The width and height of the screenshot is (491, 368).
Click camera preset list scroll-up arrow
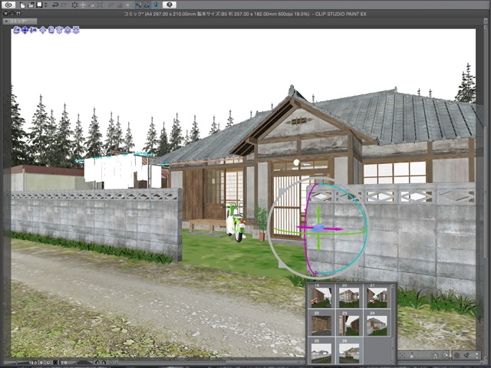pyautogui.click(x=394, y=286)
